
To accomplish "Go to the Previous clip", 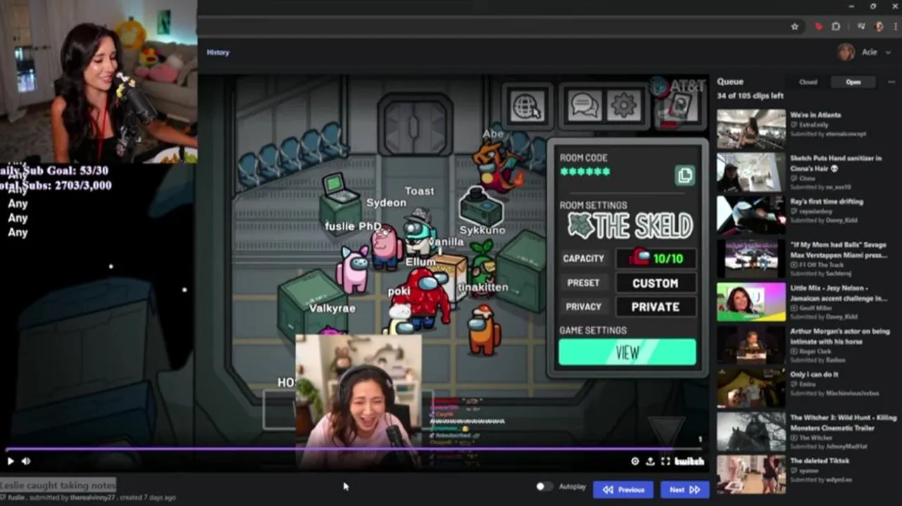I will (623, 490).
